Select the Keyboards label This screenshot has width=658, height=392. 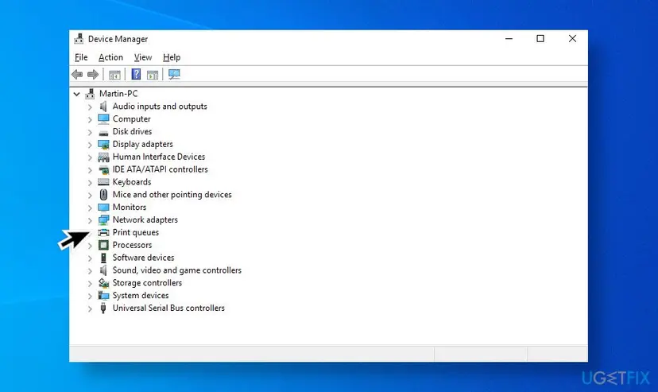click(132, 182)
